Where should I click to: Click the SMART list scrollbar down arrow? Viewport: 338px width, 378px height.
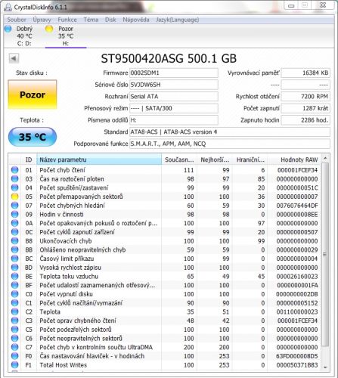click(325, 367)
